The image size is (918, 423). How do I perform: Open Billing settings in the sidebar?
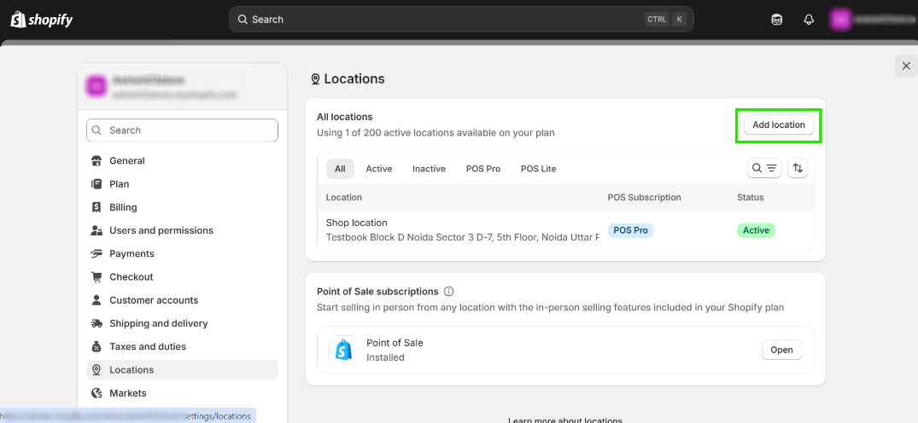123,207
